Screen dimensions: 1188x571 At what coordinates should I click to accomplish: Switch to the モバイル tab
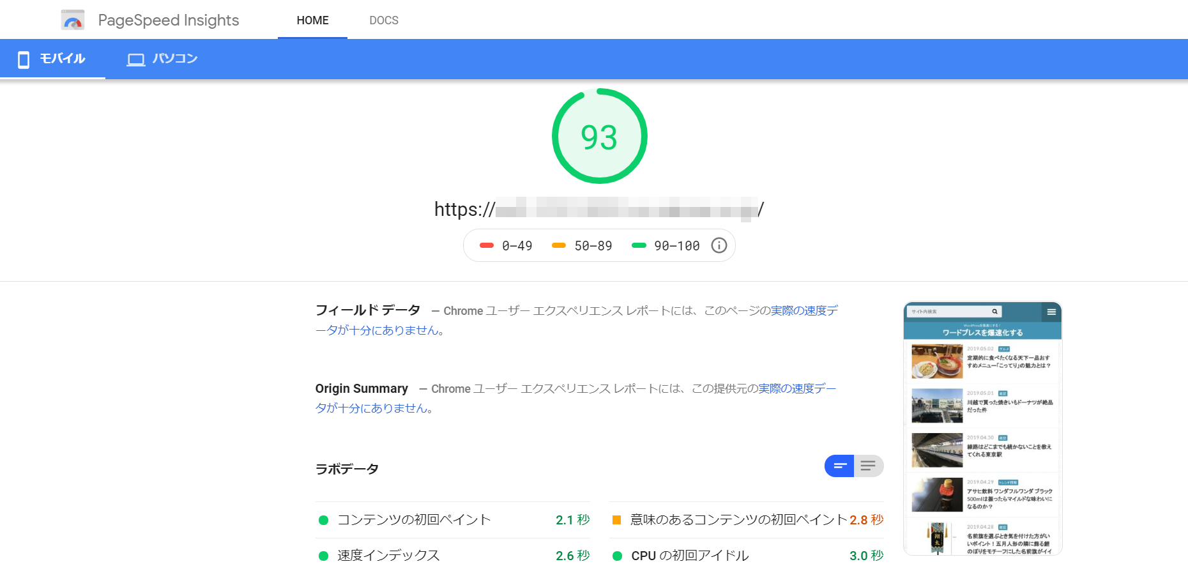tap(52, 59)
